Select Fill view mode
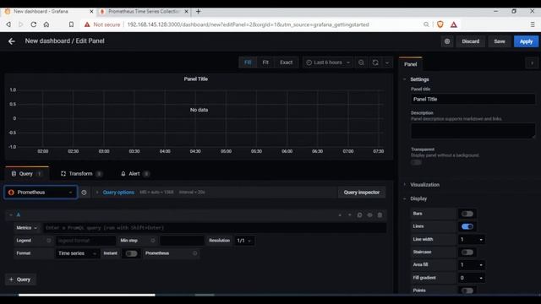The height and width of the screenshot is (304, 541). 248,62
